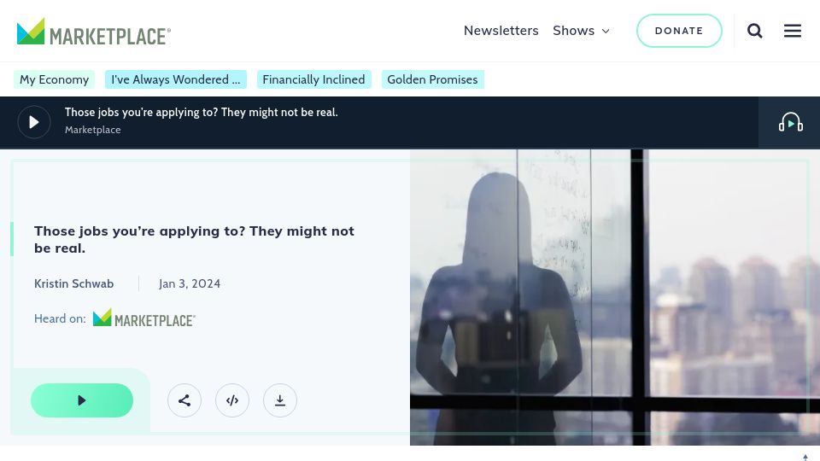Screen dimensions: 820x461
Task: Share this story with the share icon
Action: (184, 400)
